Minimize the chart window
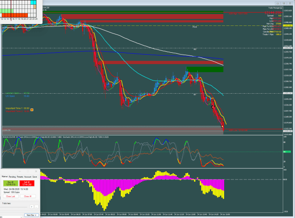 click(x=278, y=3)
